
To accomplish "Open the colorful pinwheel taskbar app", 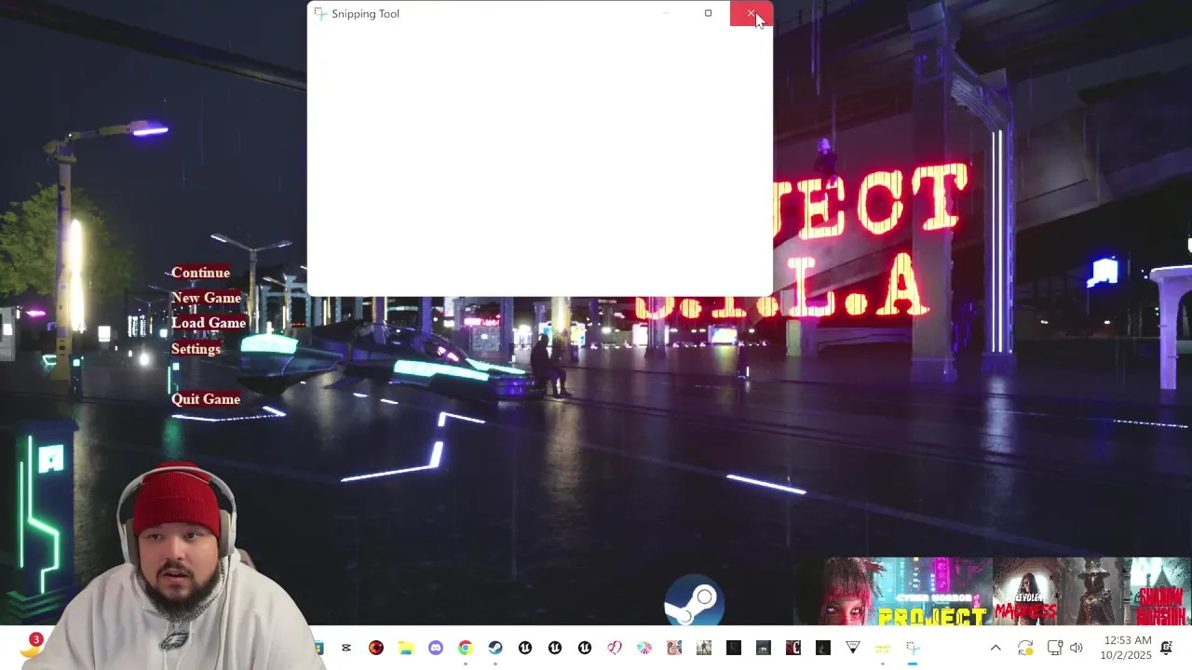I will [644, 648].
